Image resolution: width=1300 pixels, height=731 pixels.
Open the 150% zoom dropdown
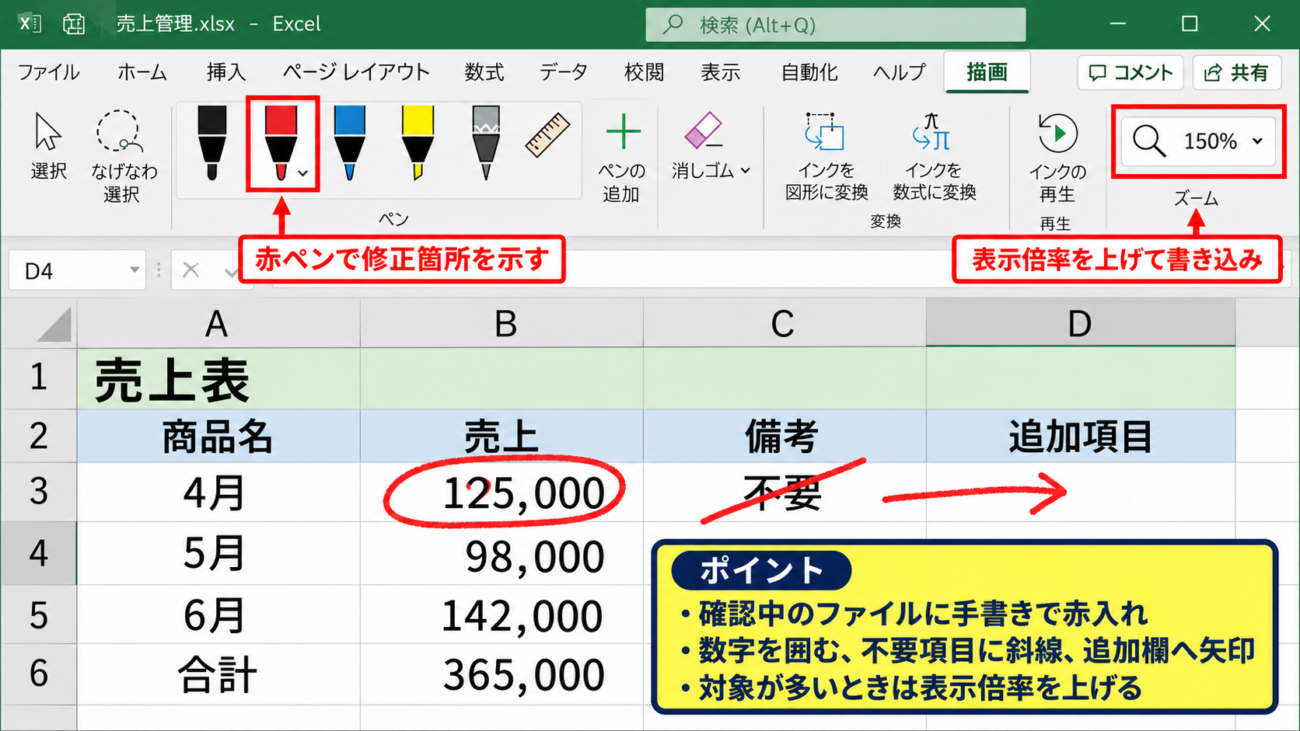click(x=1257, y=141)
